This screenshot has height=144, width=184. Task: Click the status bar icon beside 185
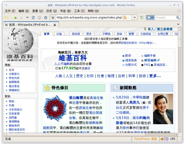pyautogui.click(x=167, y=139)
